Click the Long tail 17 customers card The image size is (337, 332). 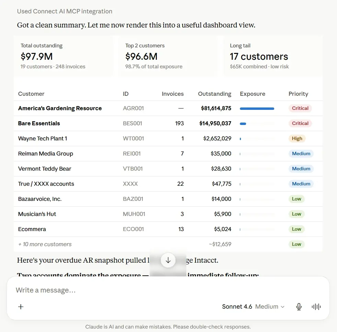[x=273, y=56]
